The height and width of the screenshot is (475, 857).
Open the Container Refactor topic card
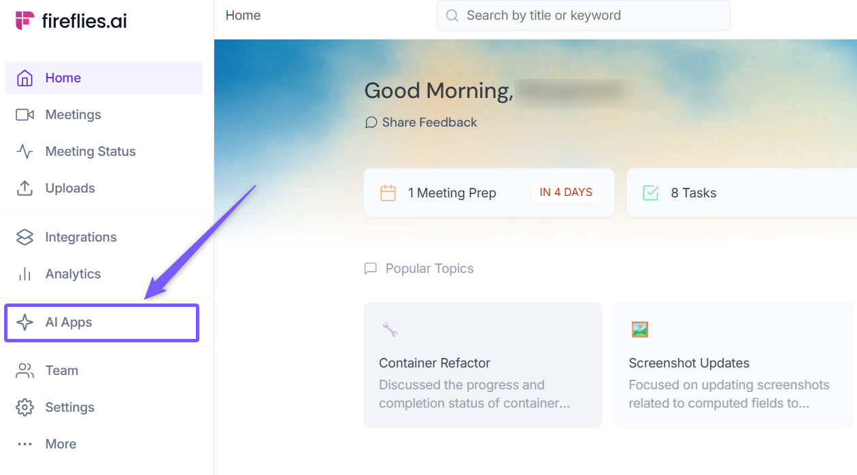(482, 365)
